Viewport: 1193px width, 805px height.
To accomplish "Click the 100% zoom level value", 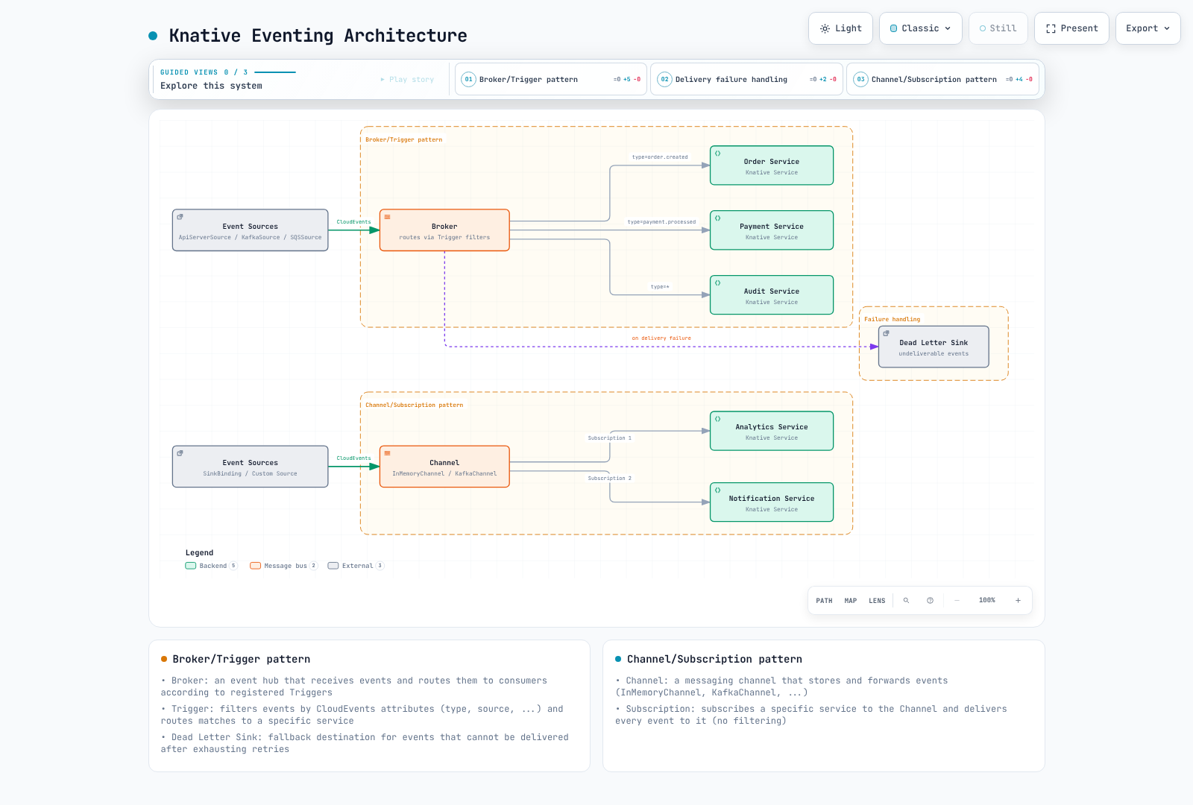I will tap(987, 601).
